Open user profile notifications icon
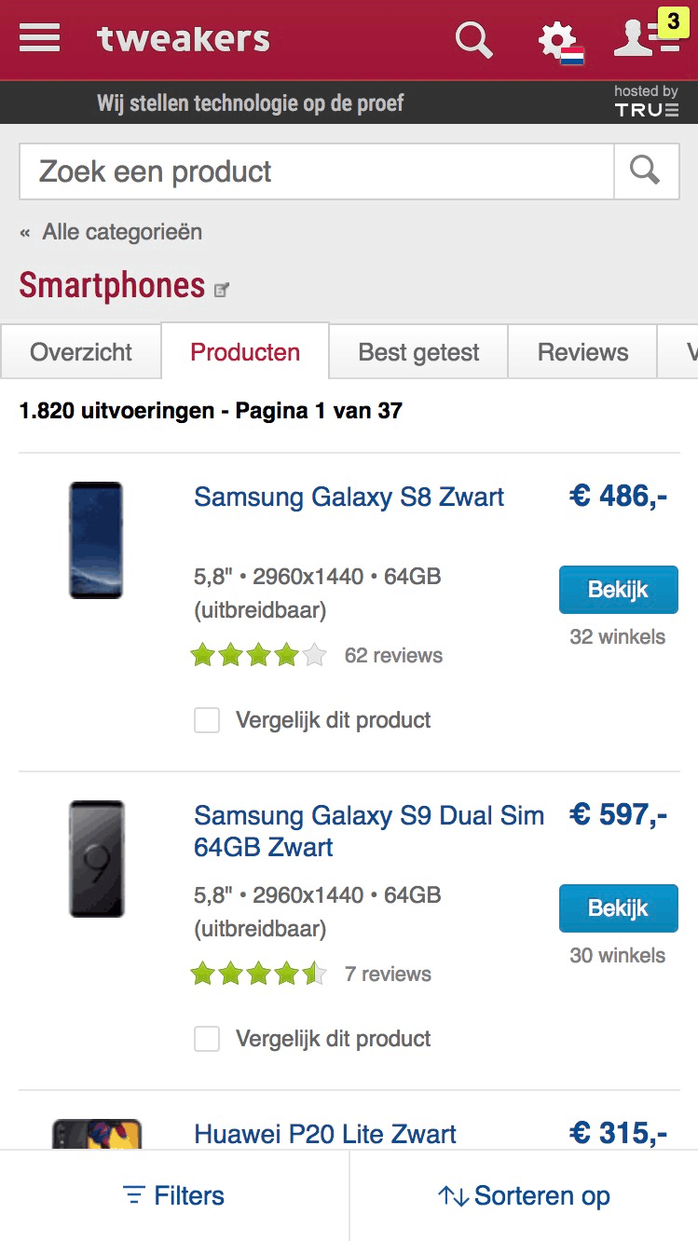Screen dimensions: 698x1241 coord(645,37)
